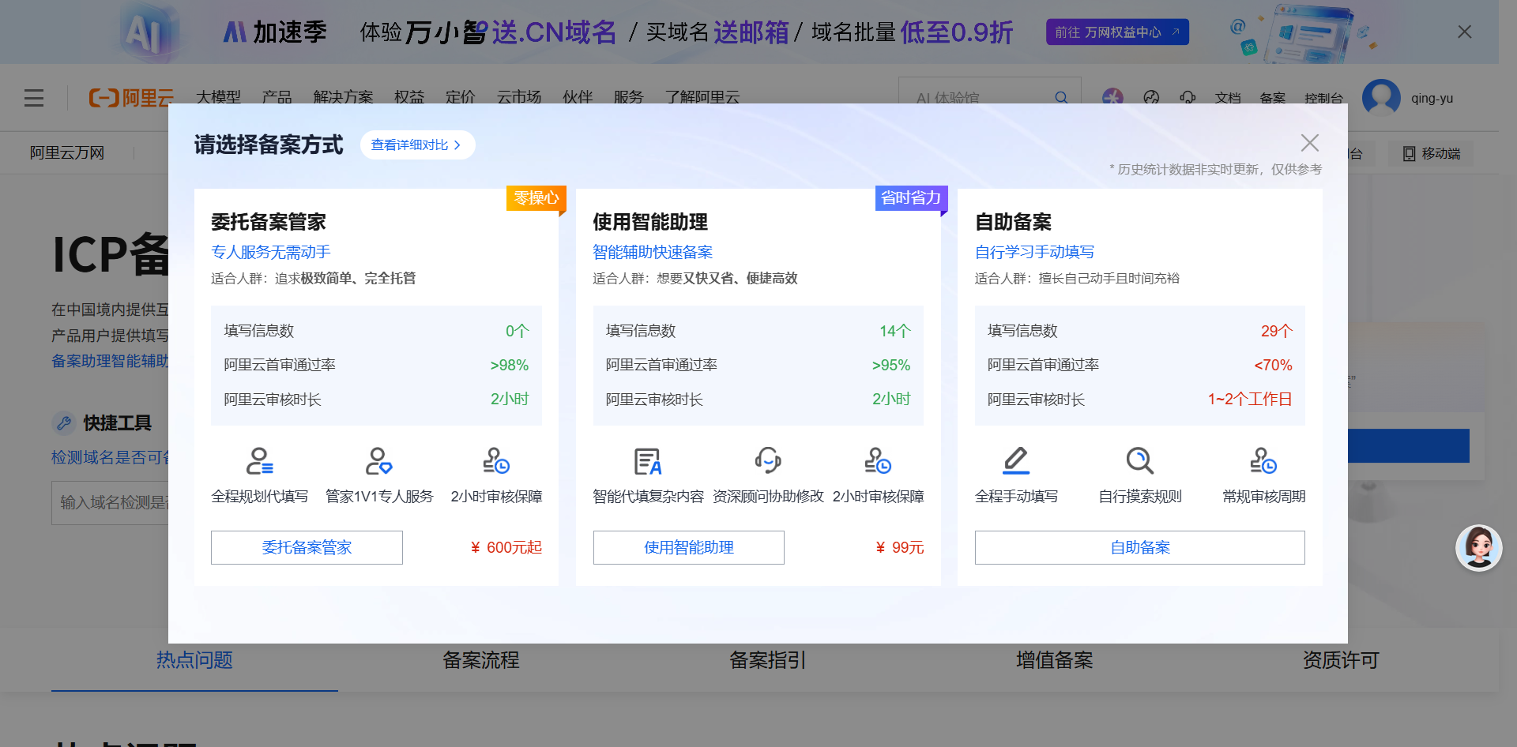Click the <70% pass rate value
The height and width of the screenshot is (747, 1517).
1273,365
